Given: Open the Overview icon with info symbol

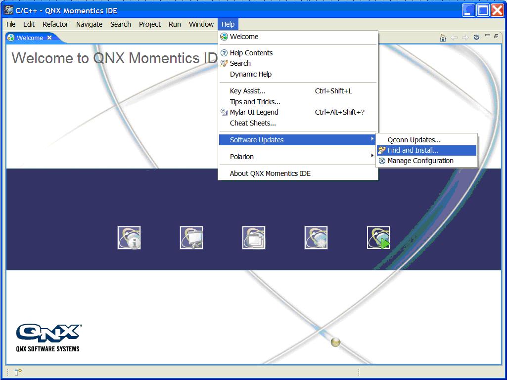Looking at the screenshot, I should pos(129,238).
